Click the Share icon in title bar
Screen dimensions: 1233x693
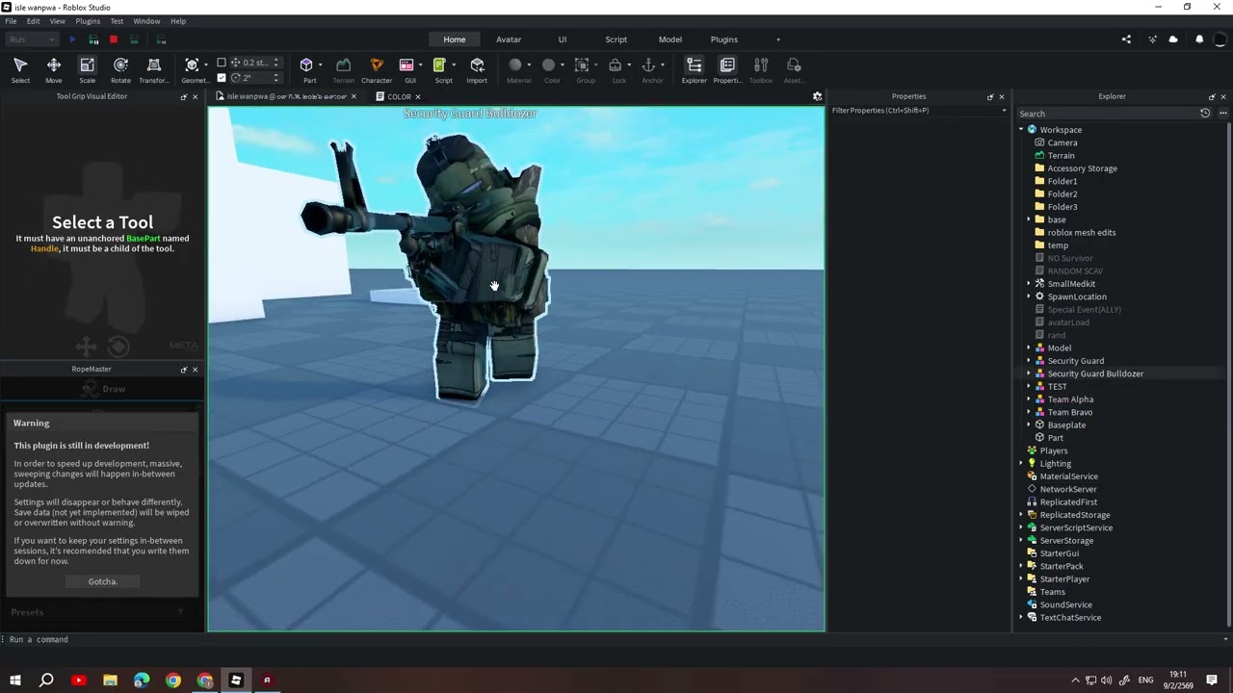click(x=1126, y=39)
